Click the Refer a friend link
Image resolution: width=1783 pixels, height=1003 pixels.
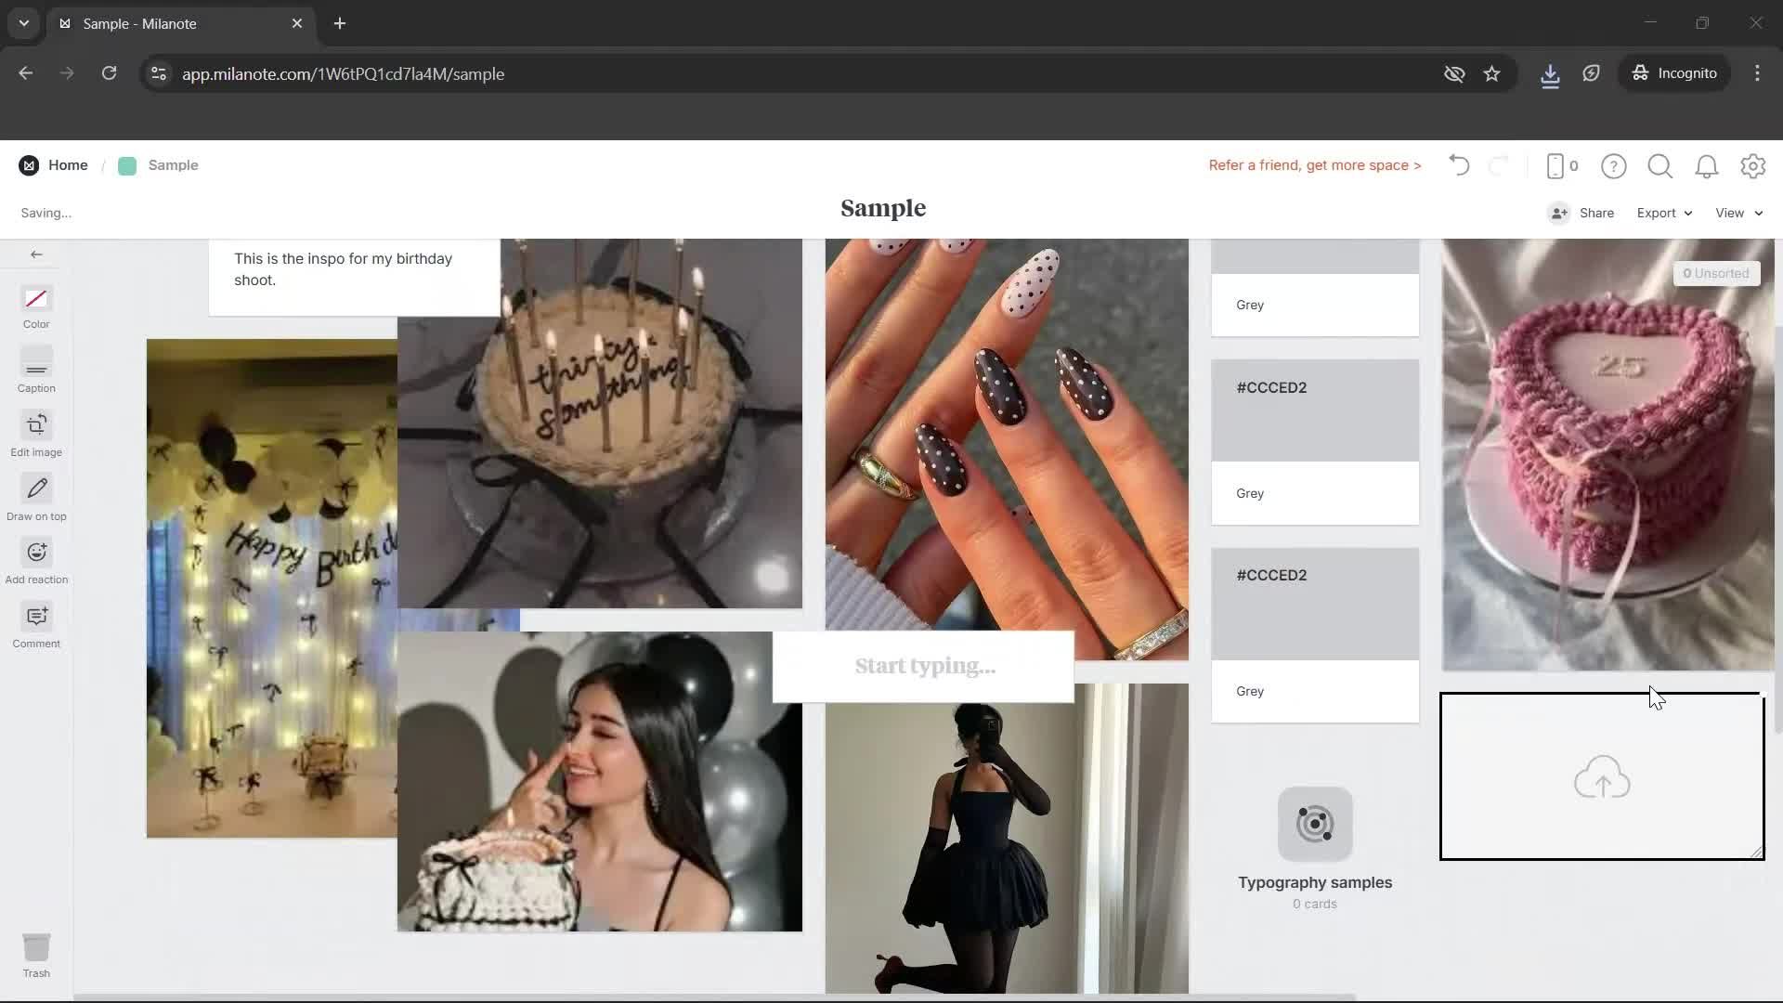tap(1314, 164)
